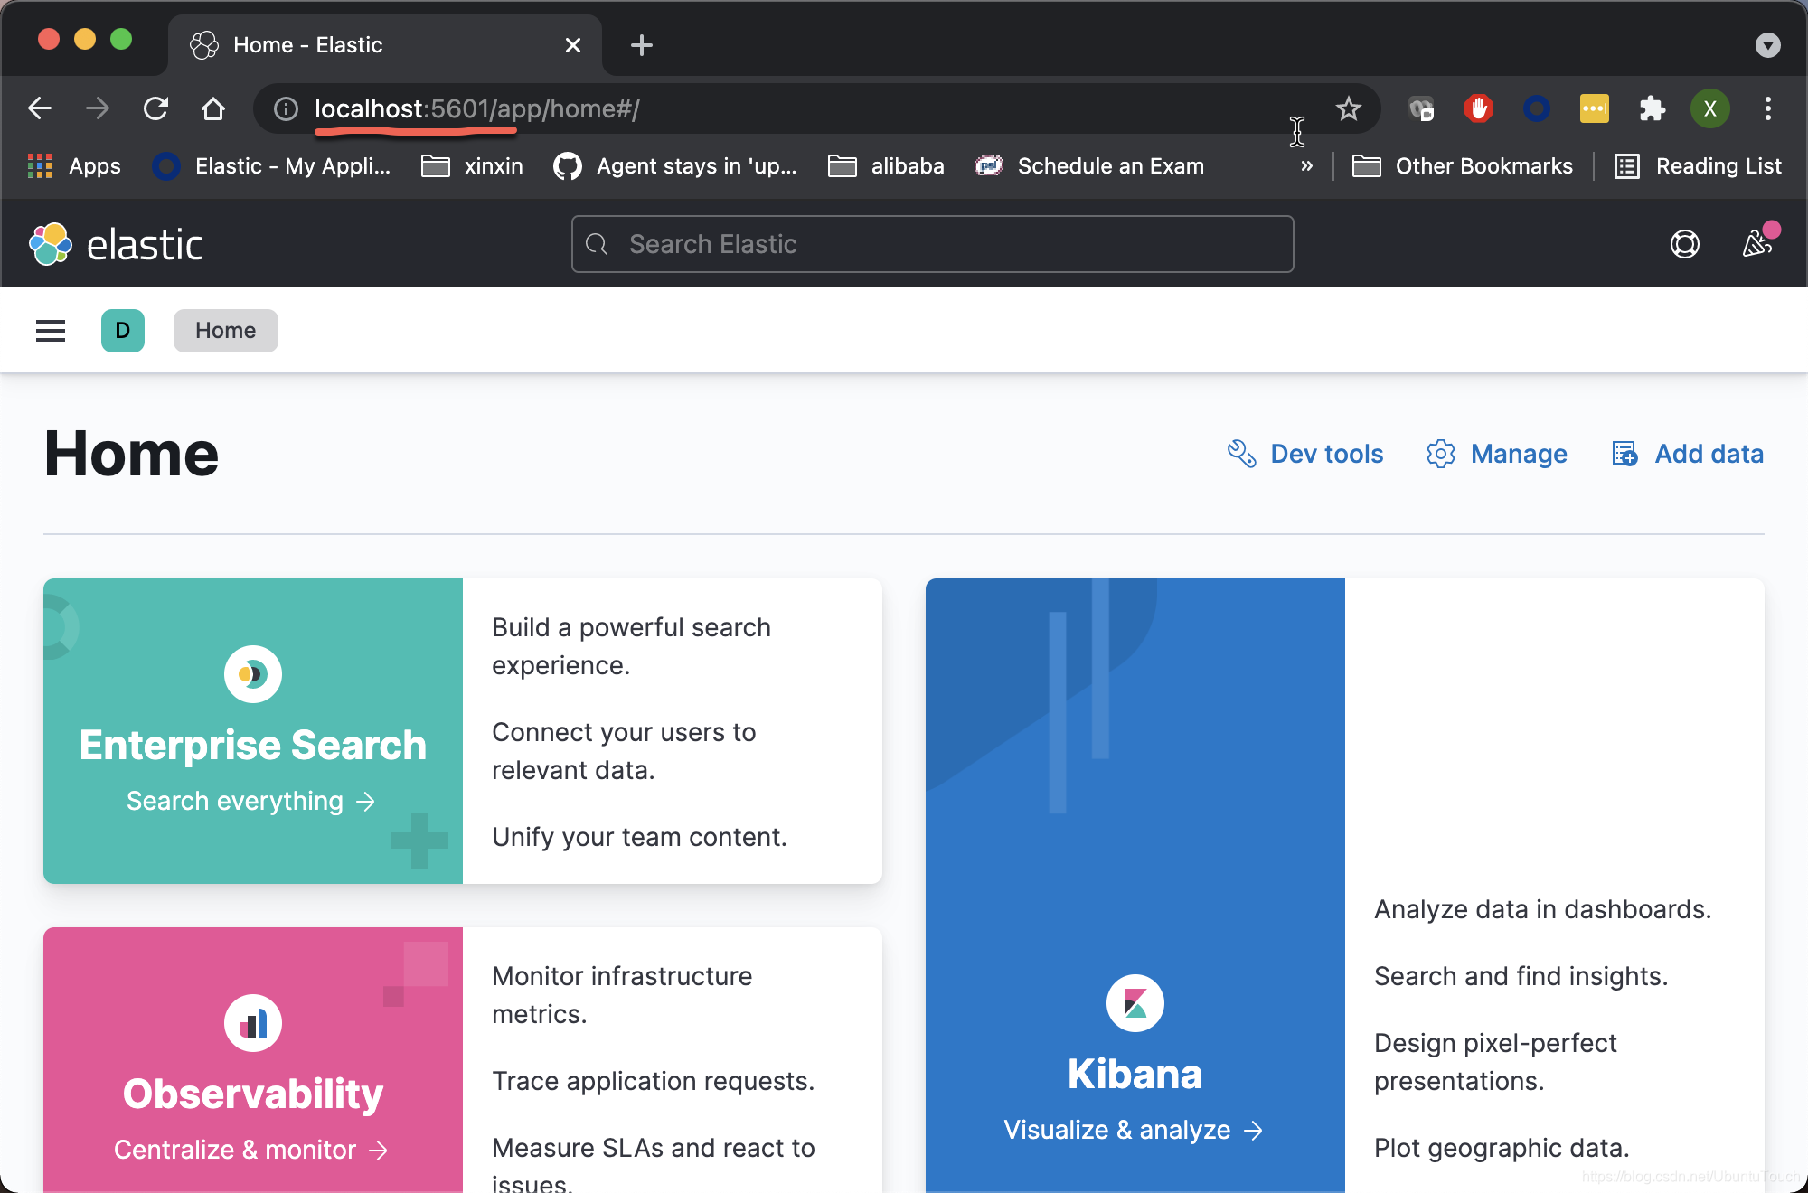The height and width of the screenshot is (1193, 1808).
Task: Click the Observability round logo icon
Action: (253, 1023)
